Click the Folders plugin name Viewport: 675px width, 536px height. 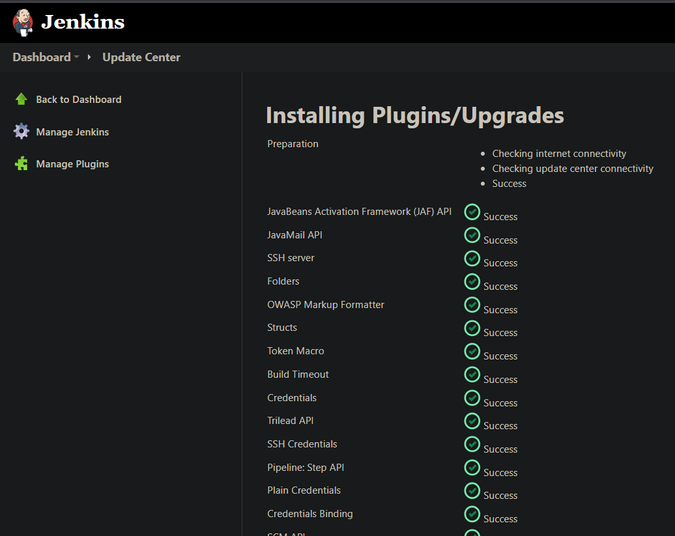coord(283,281)
